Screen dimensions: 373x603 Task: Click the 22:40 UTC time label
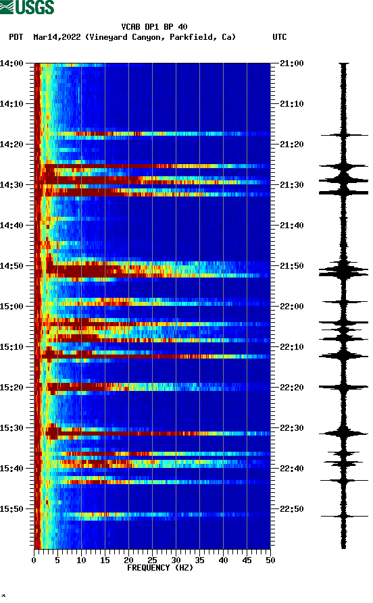click(x=292, y=469)
